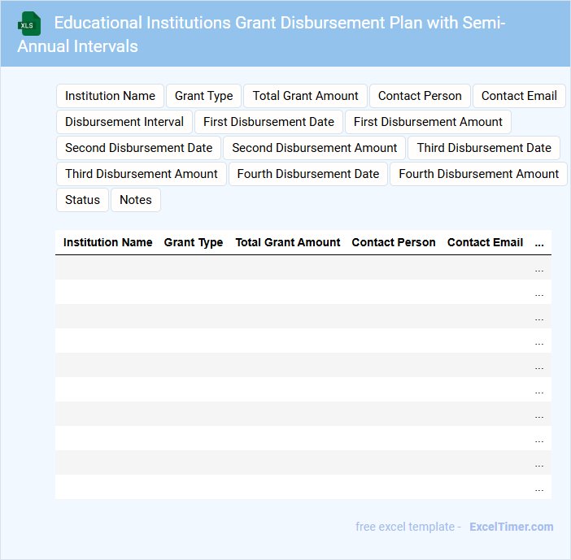This screenshot has height=560, width=571.
Task: Click the Grant Type tag
Action: click(203, 96)
